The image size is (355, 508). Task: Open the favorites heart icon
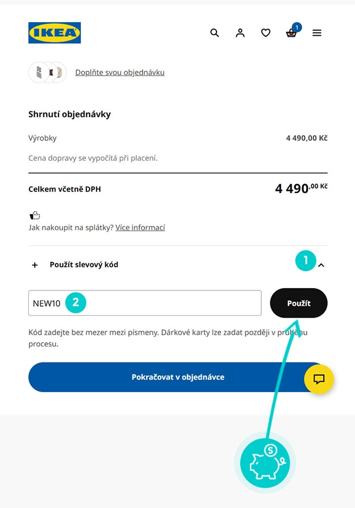pyautogui.click(x=266, y=33)
